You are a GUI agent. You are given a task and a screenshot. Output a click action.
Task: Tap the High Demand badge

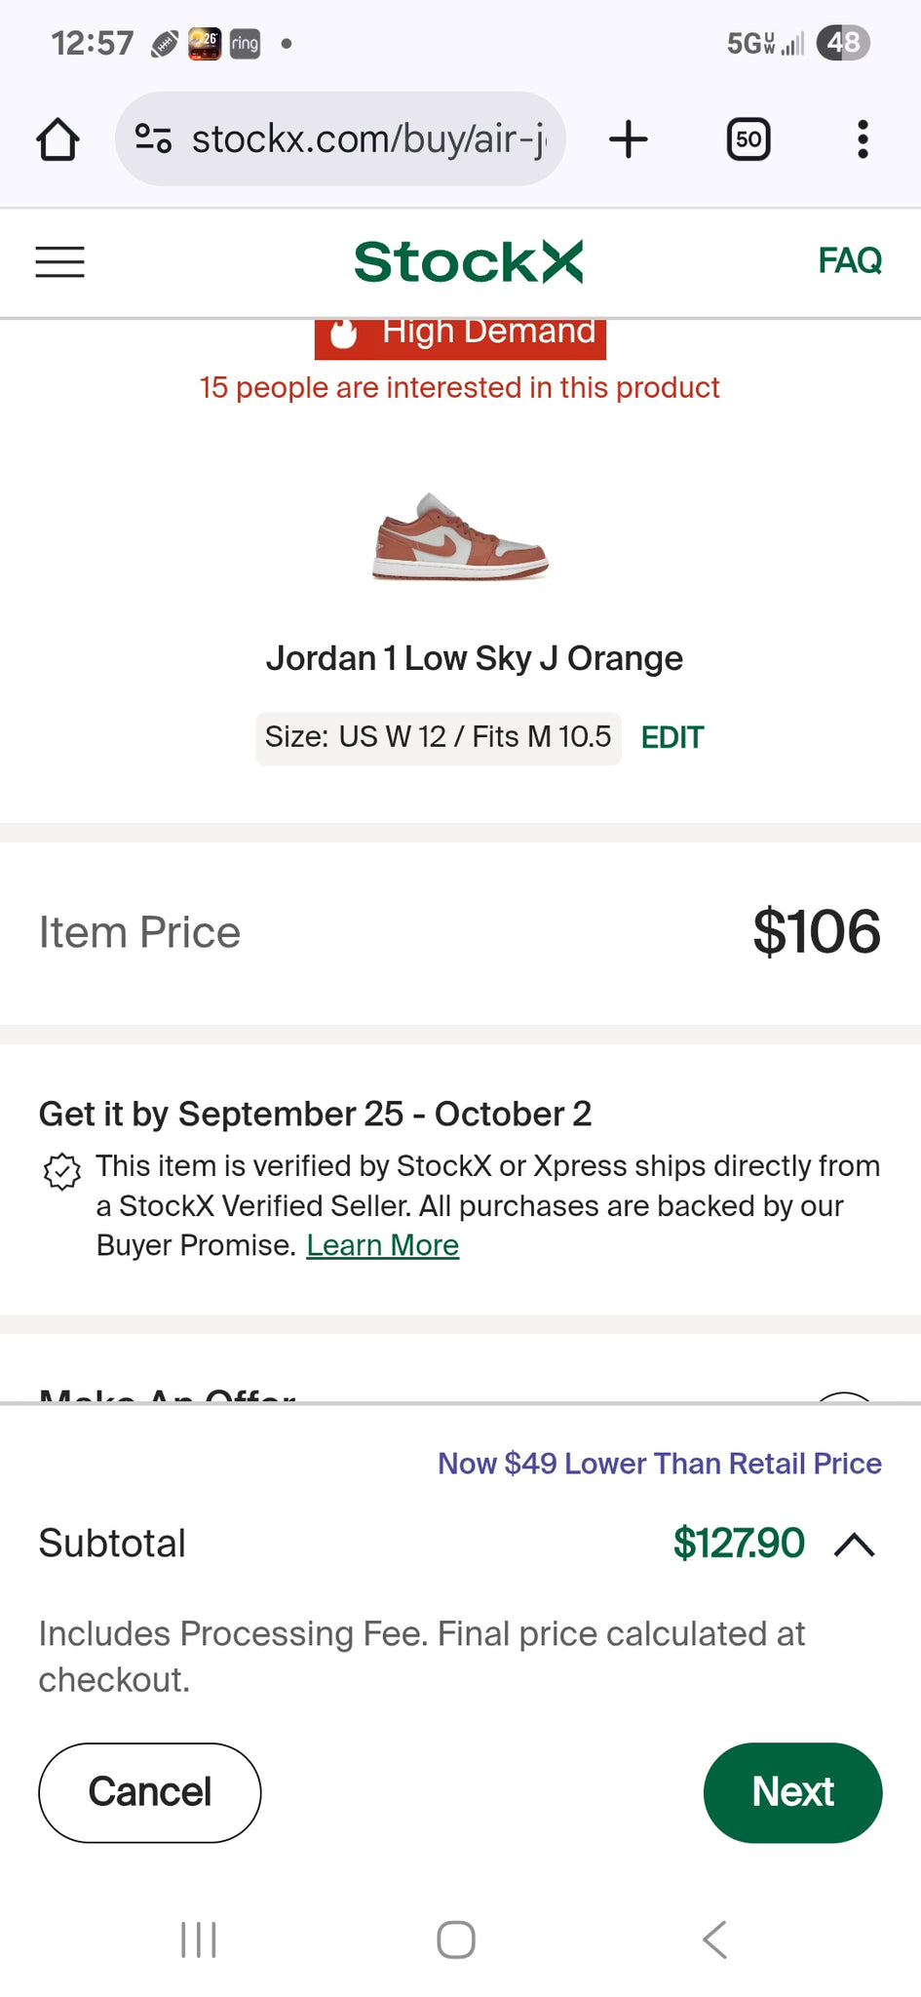coord(460,335)
